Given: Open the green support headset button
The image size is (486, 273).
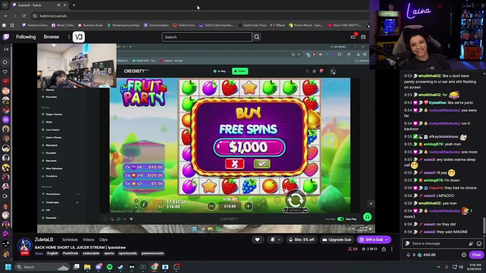Looking at the screenshot, I should [367, 217].
